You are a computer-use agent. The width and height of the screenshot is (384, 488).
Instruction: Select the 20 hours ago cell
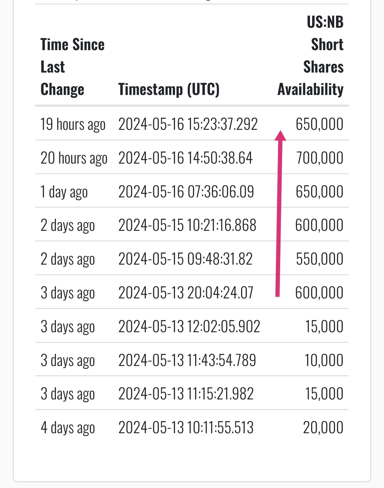pyautogui.click(x=74, y=158)
